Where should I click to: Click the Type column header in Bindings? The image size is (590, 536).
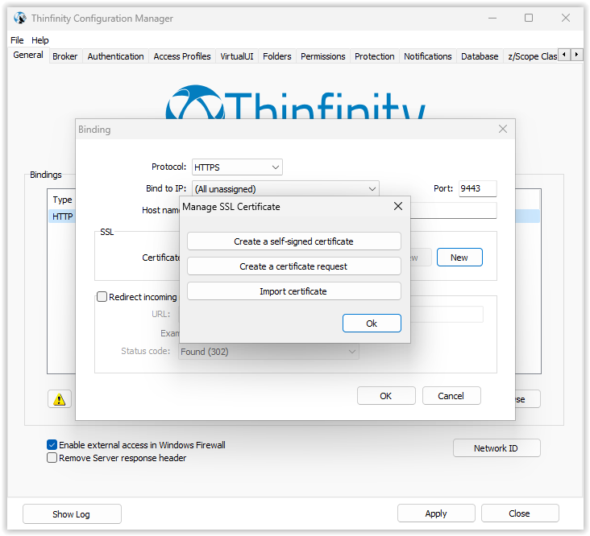click(x=62, y=200)
